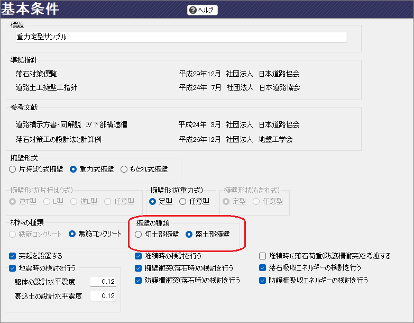Screen dimensions: 414x323
Task: Toggle 擁壁衝突(落石時)の検討を行う checkbox
Action: (139, 268)
